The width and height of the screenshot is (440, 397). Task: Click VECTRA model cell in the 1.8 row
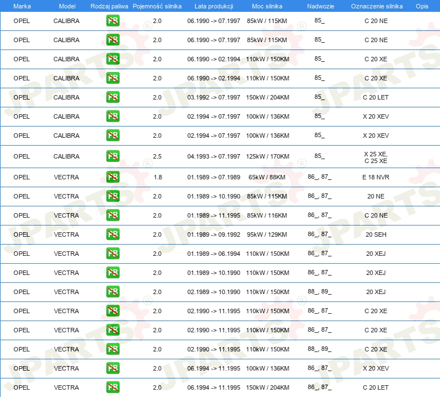pyautogui.click(x=66, y=177)
